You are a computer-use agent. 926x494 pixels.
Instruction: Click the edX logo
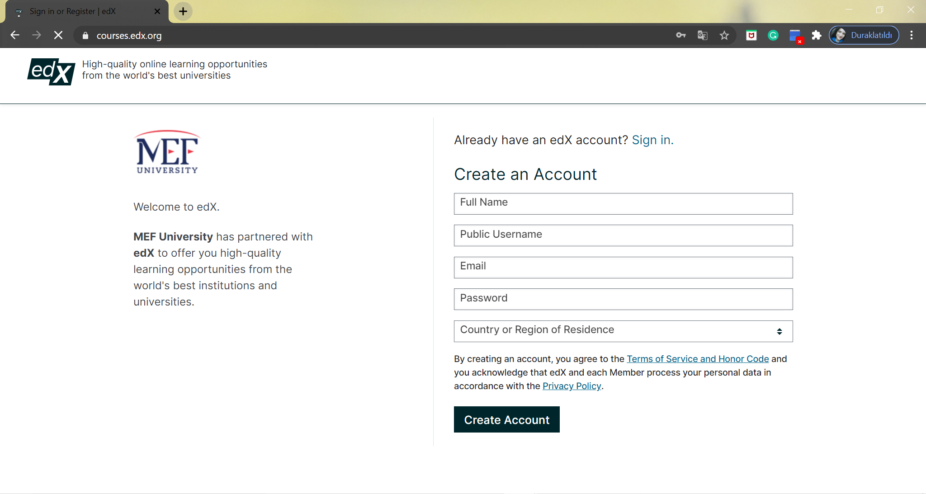coord(51,71)
